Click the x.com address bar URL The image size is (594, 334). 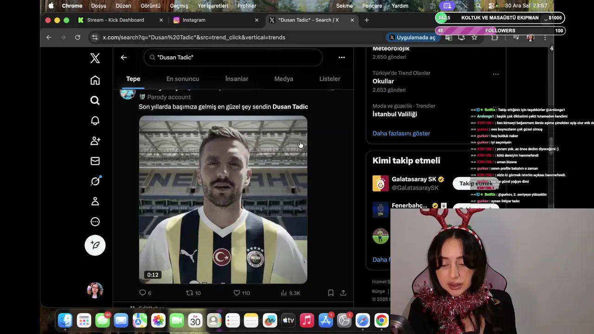coord(194,37)
